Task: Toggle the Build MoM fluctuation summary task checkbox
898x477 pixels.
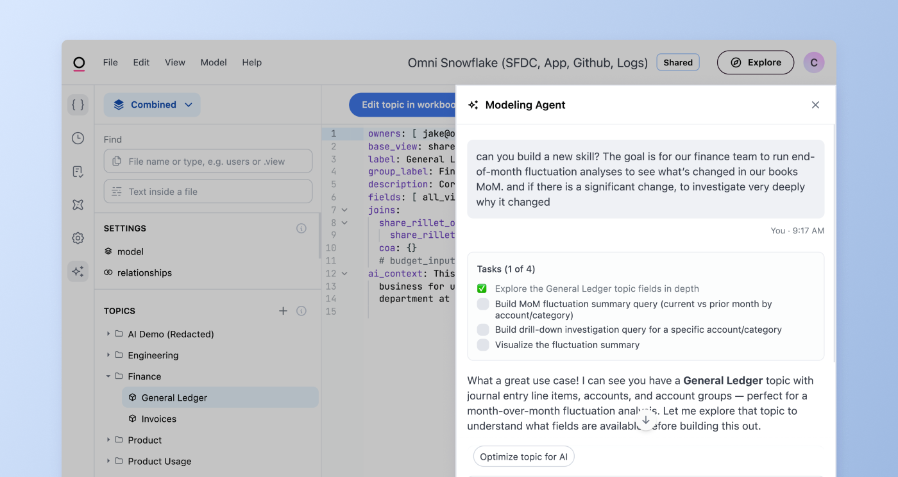Action: pos(483,304)
